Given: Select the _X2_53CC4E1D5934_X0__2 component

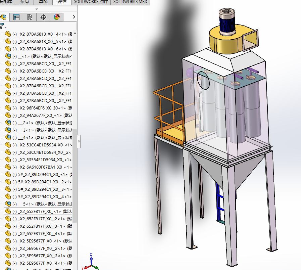Looking at the screenshot, I should (38, 152).
